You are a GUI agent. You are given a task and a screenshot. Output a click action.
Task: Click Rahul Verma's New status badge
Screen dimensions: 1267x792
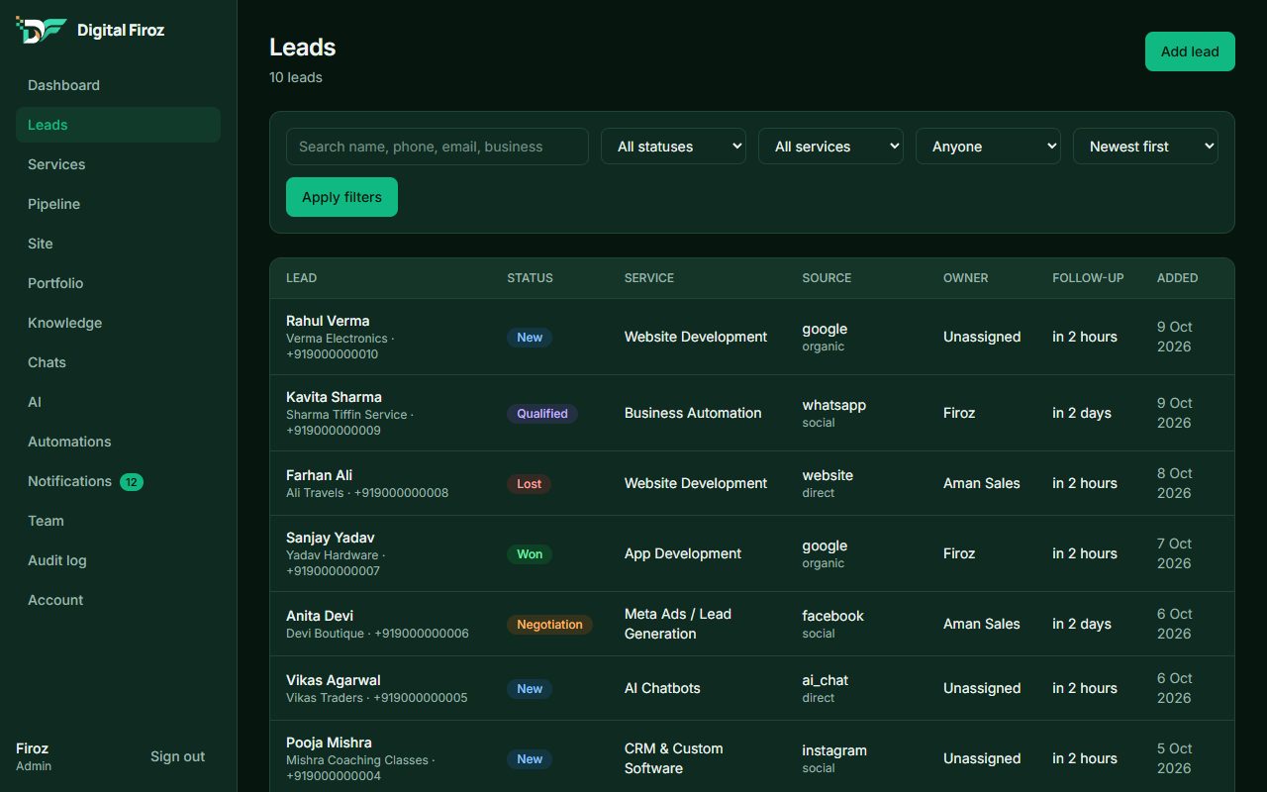[x=530, y=338]
